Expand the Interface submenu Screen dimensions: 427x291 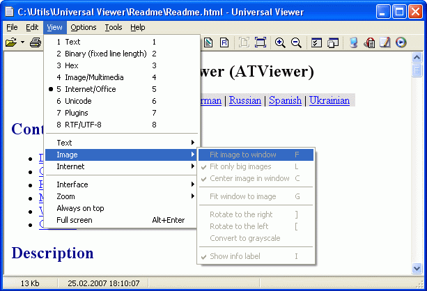pyautogui.click(x=121, y=184)
